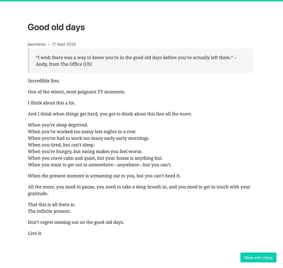Screen dimensions: 283x268
Task: Click the 'I think about this a lot' line
Action: (x=52, y=103)
